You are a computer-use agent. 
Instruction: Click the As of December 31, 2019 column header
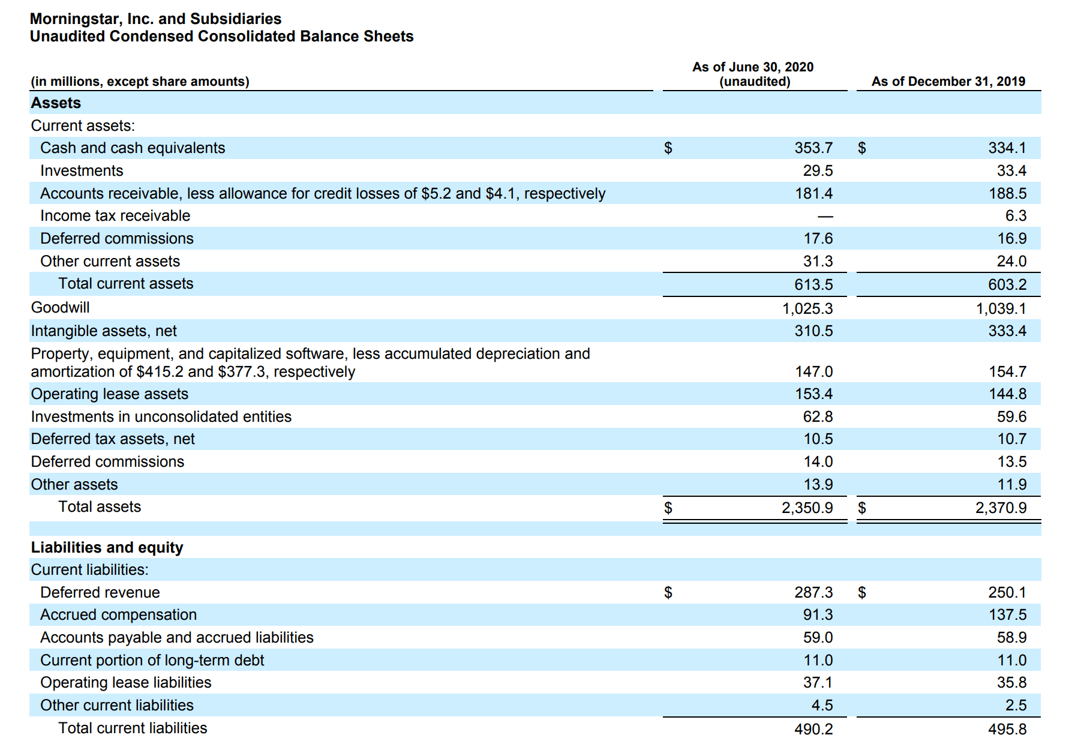click(948, 82)
